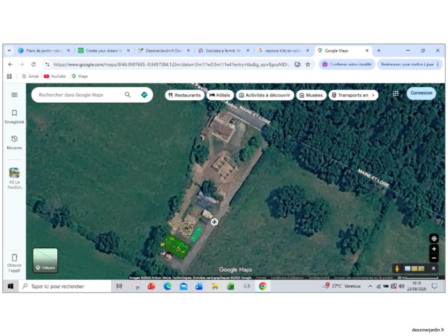Filter the map by Hôtels
The width and height of the screenshot is (448, 336).
click(220, 95)
